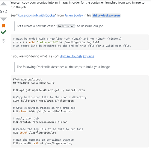
Task: Open the answer activity history icon
Action: click(3, 41)
